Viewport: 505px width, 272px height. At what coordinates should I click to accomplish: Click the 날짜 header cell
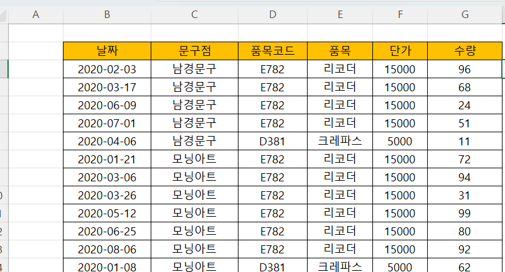point(107,51)
